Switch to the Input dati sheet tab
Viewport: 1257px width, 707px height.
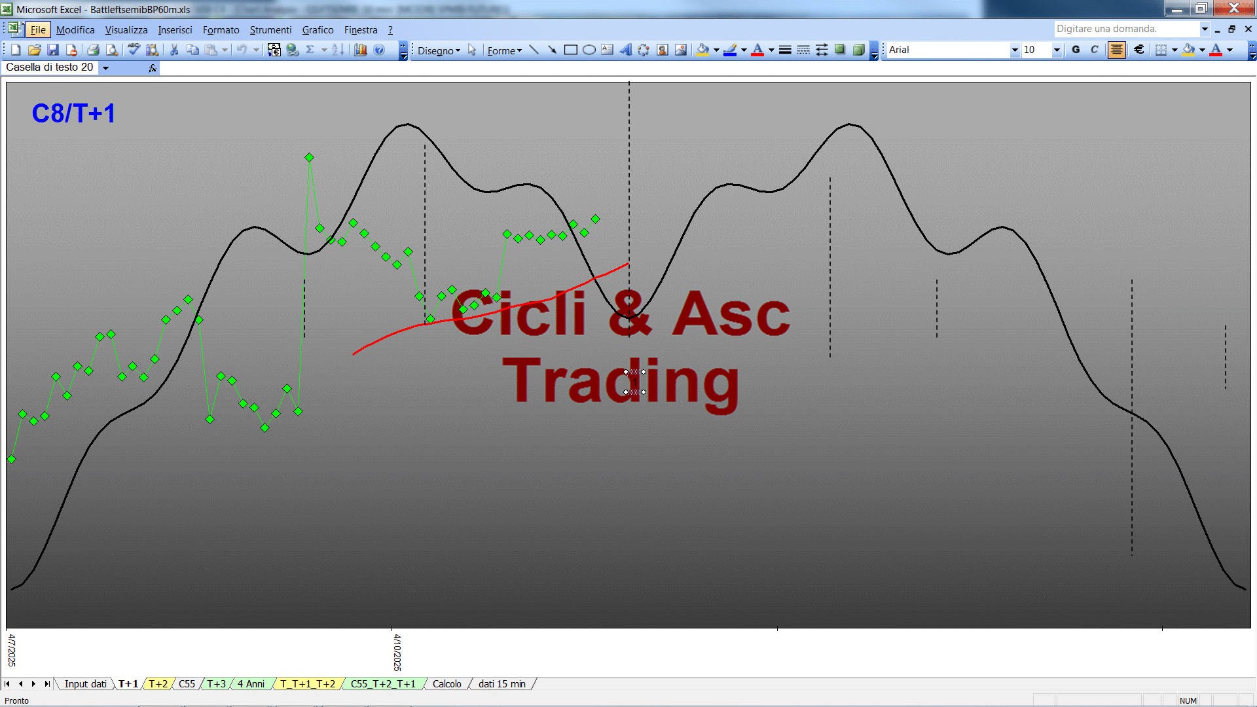(85, 684)
